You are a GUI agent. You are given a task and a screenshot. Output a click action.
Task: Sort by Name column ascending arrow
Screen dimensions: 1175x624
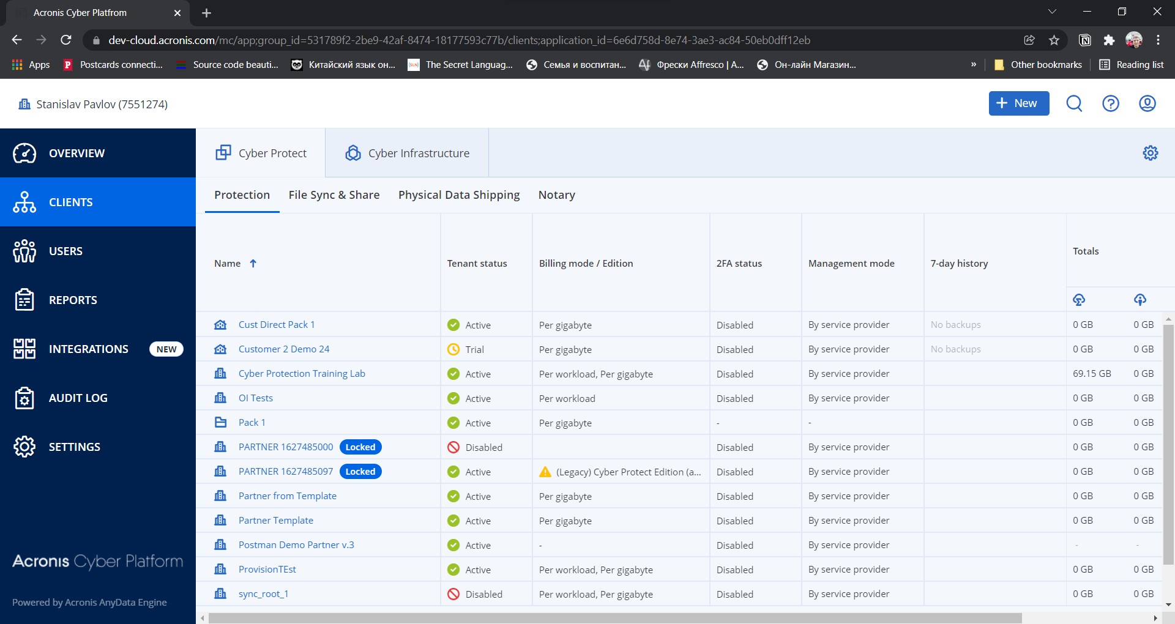pyautogui.click(x=253, y=263)
